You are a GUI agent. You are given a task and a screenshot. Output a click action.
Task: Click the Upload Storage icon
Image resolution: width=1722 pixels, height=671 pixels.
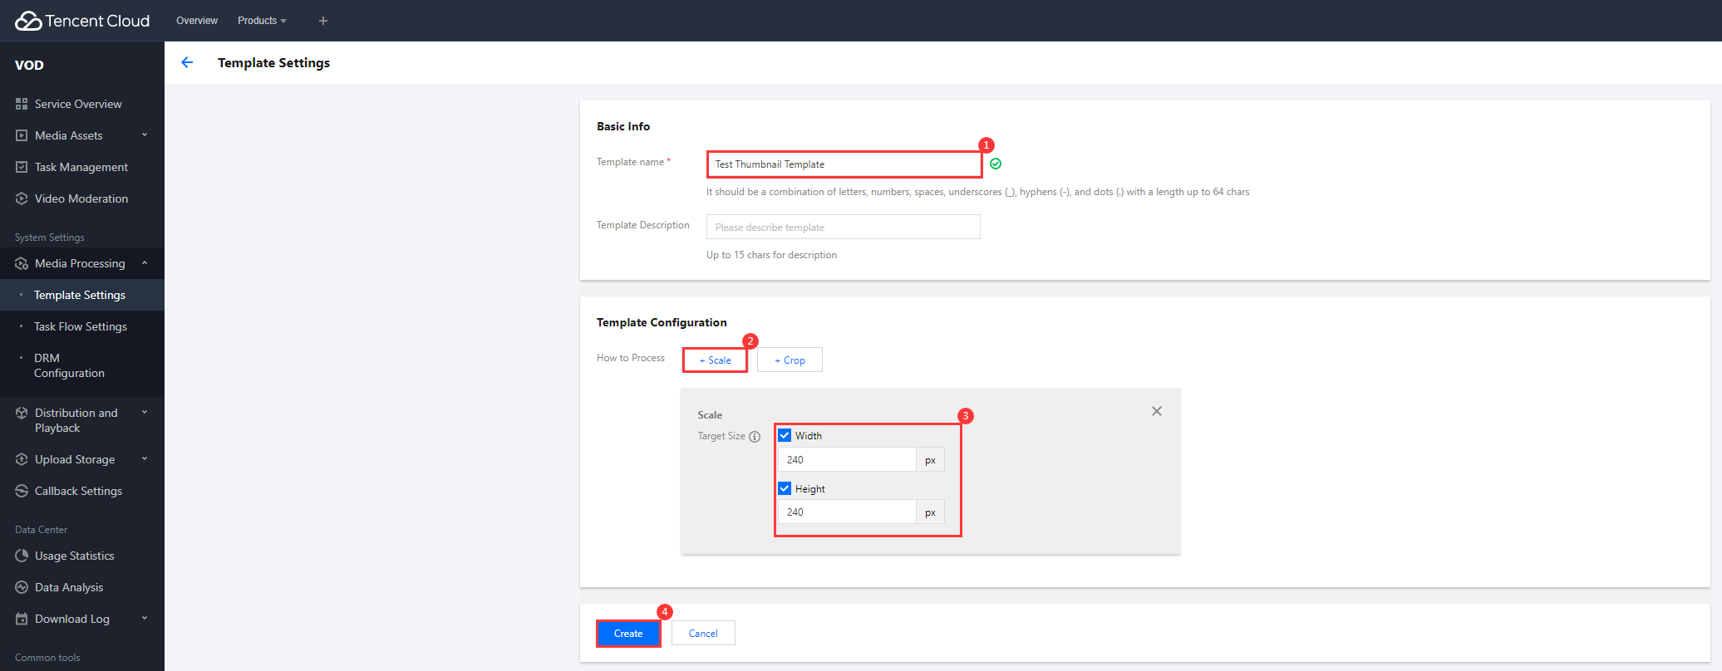coord(22,459)
